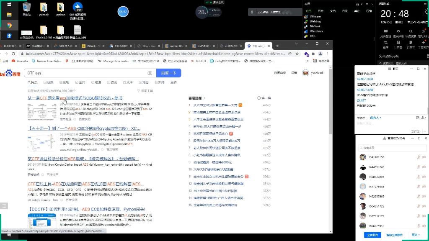Screen dimensions: 429x241
Task: Click the Baidu page vertical scrollbar
Action: point(331,101)
